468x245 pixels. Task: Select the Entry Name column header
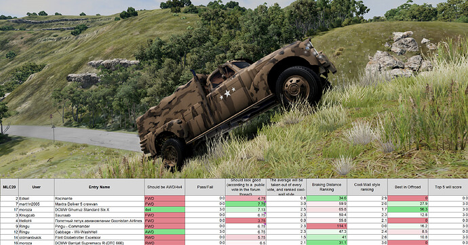coord(99,187)
